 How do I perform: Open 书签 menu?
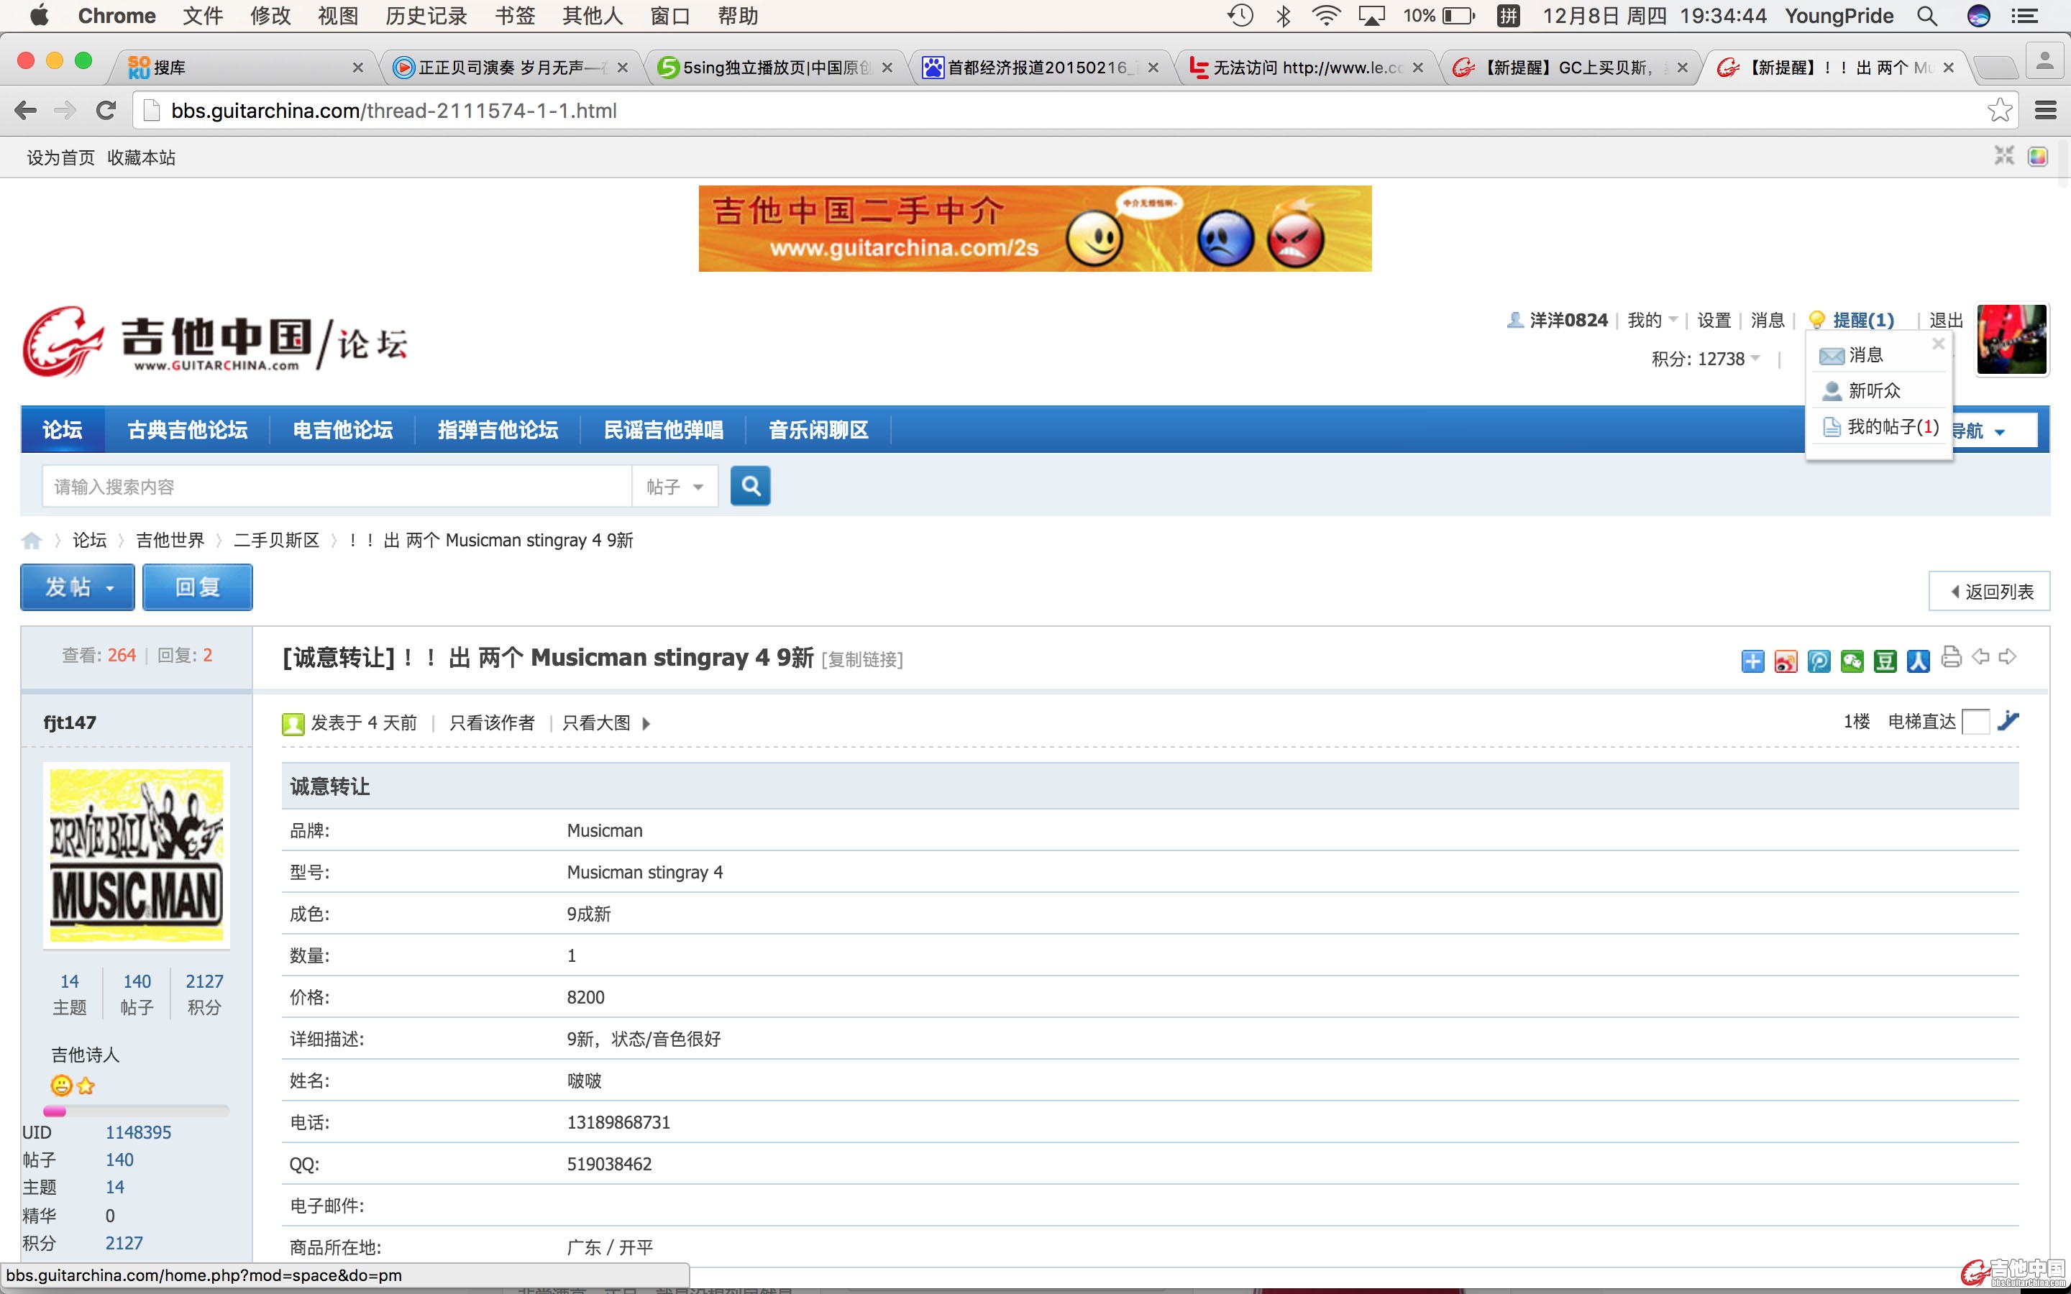(x=514, y=15)
